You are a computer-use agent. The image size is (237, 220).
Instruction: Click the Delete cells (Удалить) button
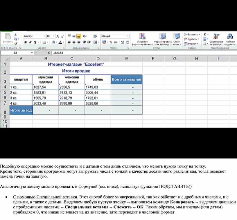[192, 39]
